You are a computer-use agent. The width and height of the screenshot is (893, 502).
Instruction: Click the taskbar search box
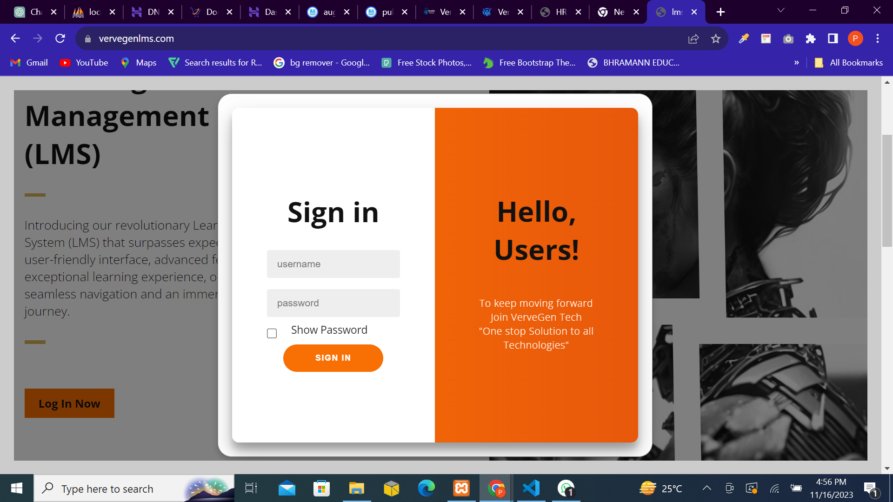pyautogui.click(x=134, y=489)
